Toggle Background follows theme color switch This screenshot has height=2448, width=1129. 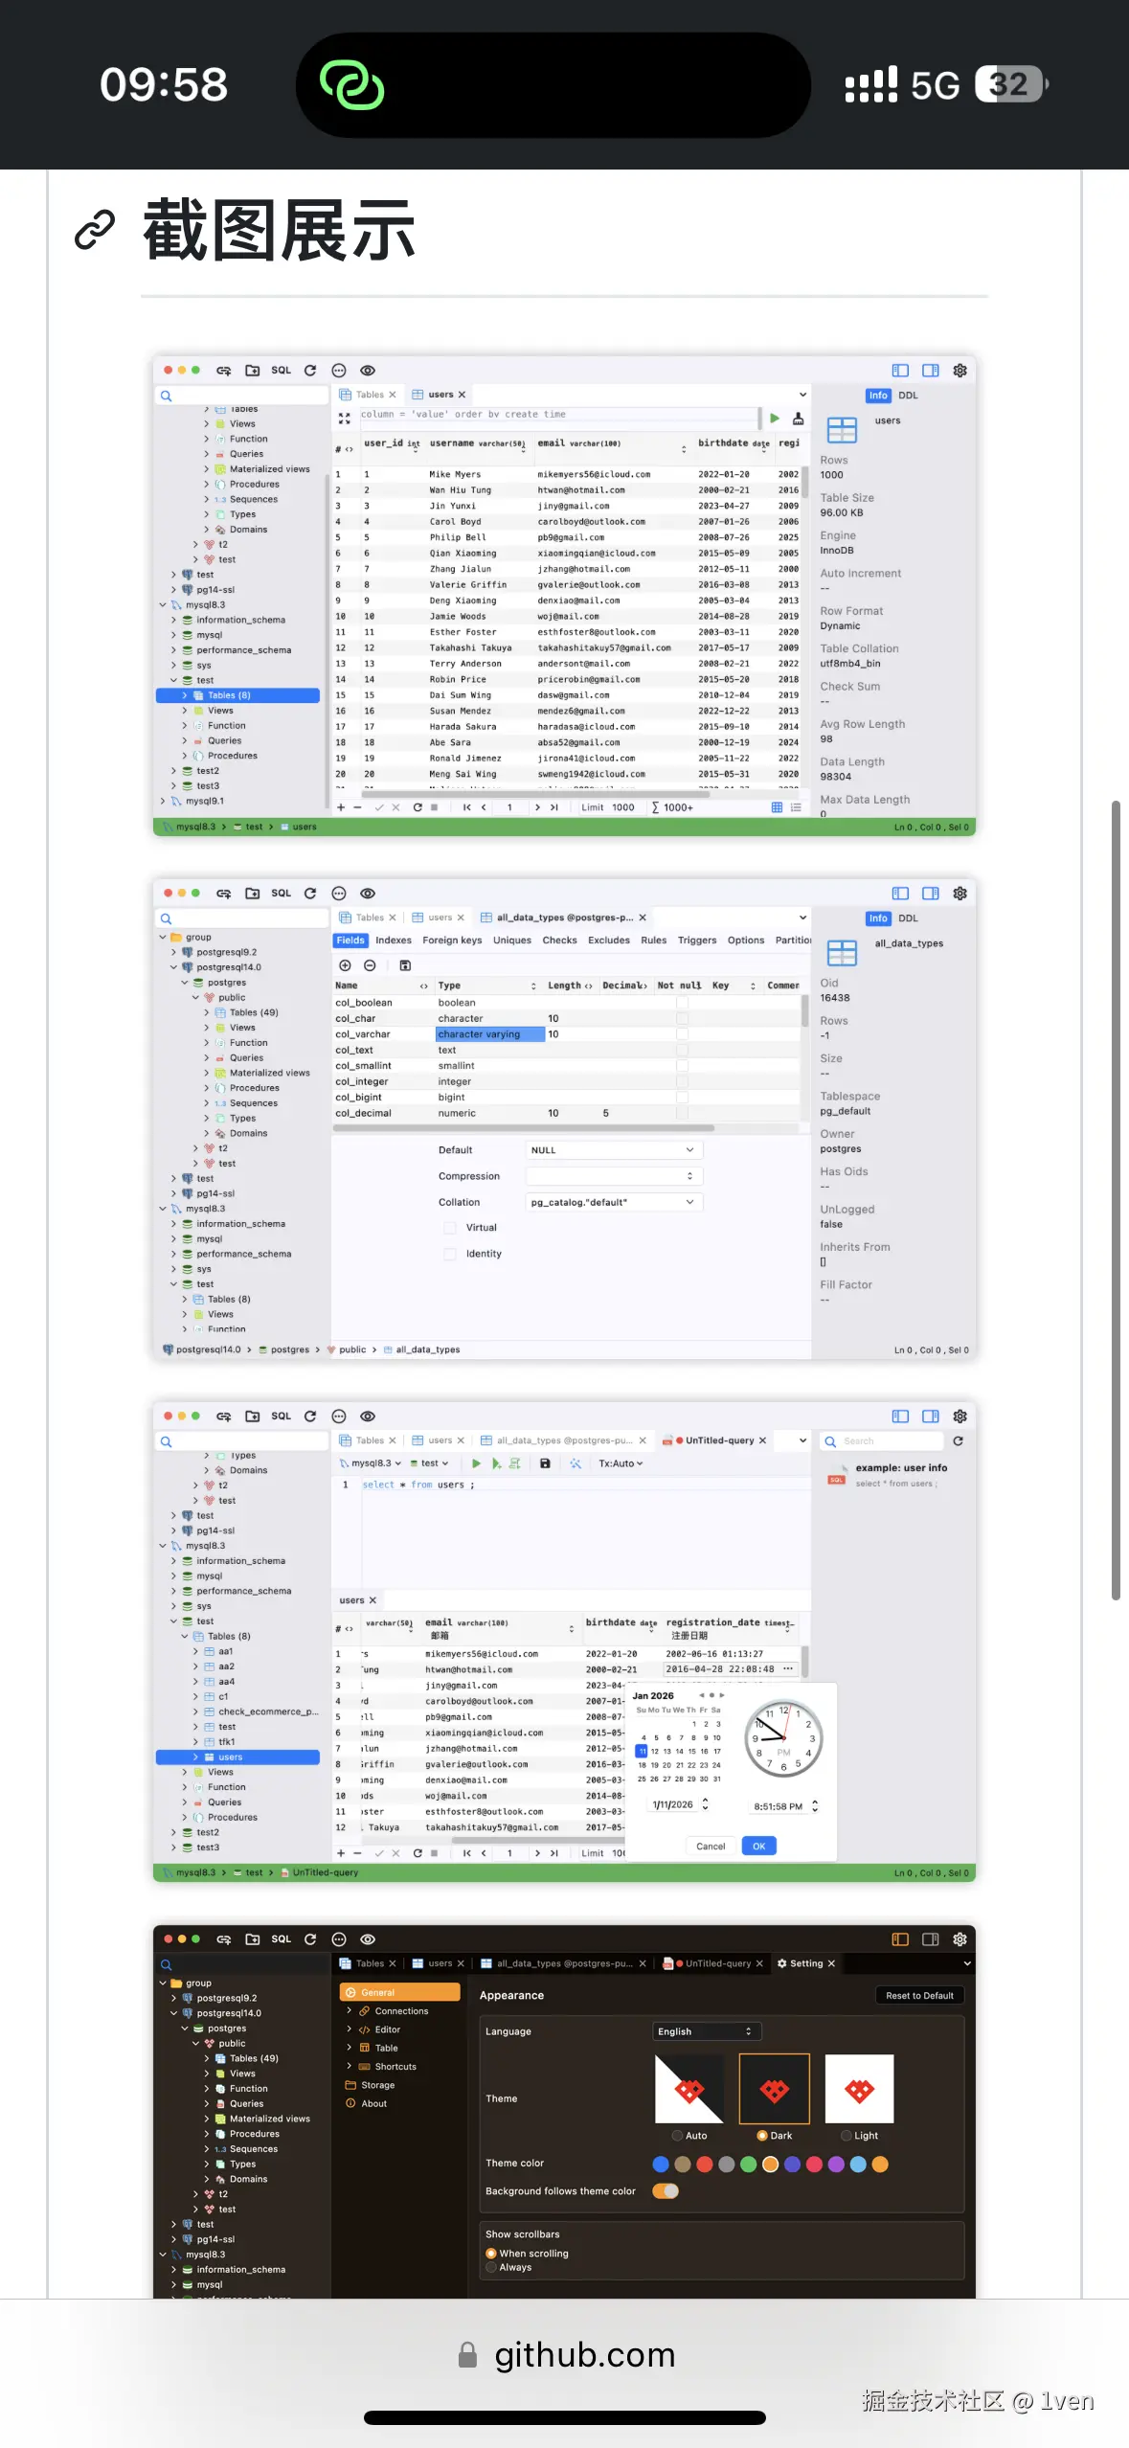666,2191
